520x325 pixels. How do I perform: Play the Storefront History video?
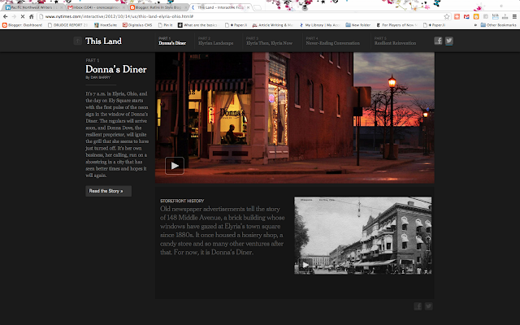pyautogui.click(x=305, y=265)
